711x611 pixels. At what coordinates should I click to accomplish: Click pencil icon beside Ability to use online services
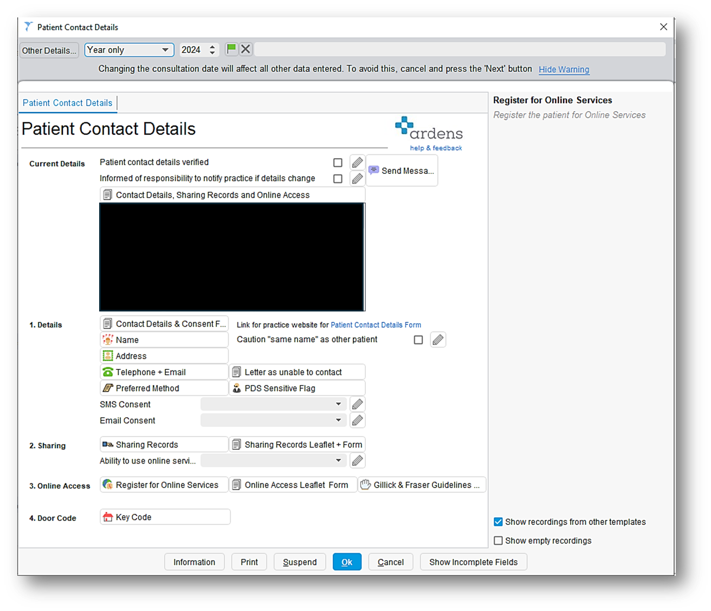tap(357, 460)
